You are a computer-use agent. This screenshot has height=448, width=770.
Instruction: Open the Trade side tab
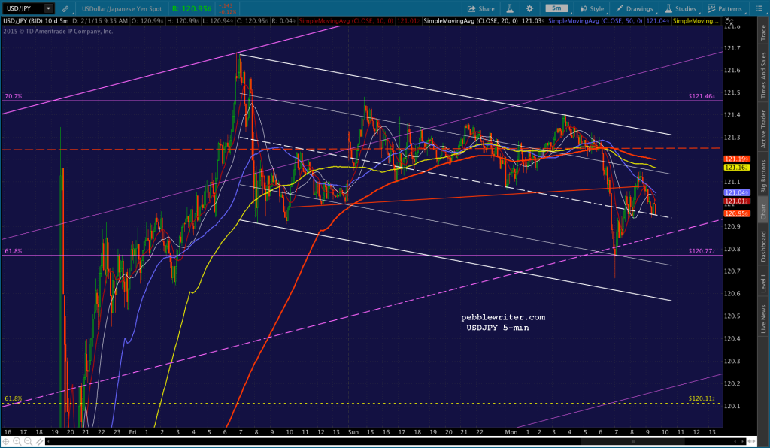[763, 32]
